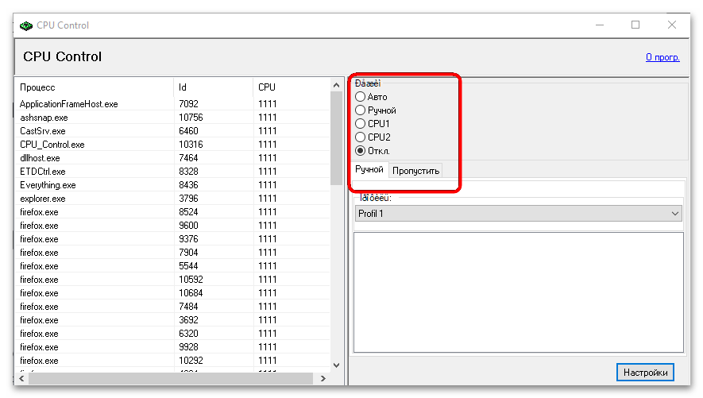Select the CastSrv.exe process
This screenshot has height=398, width=703.
172,131
